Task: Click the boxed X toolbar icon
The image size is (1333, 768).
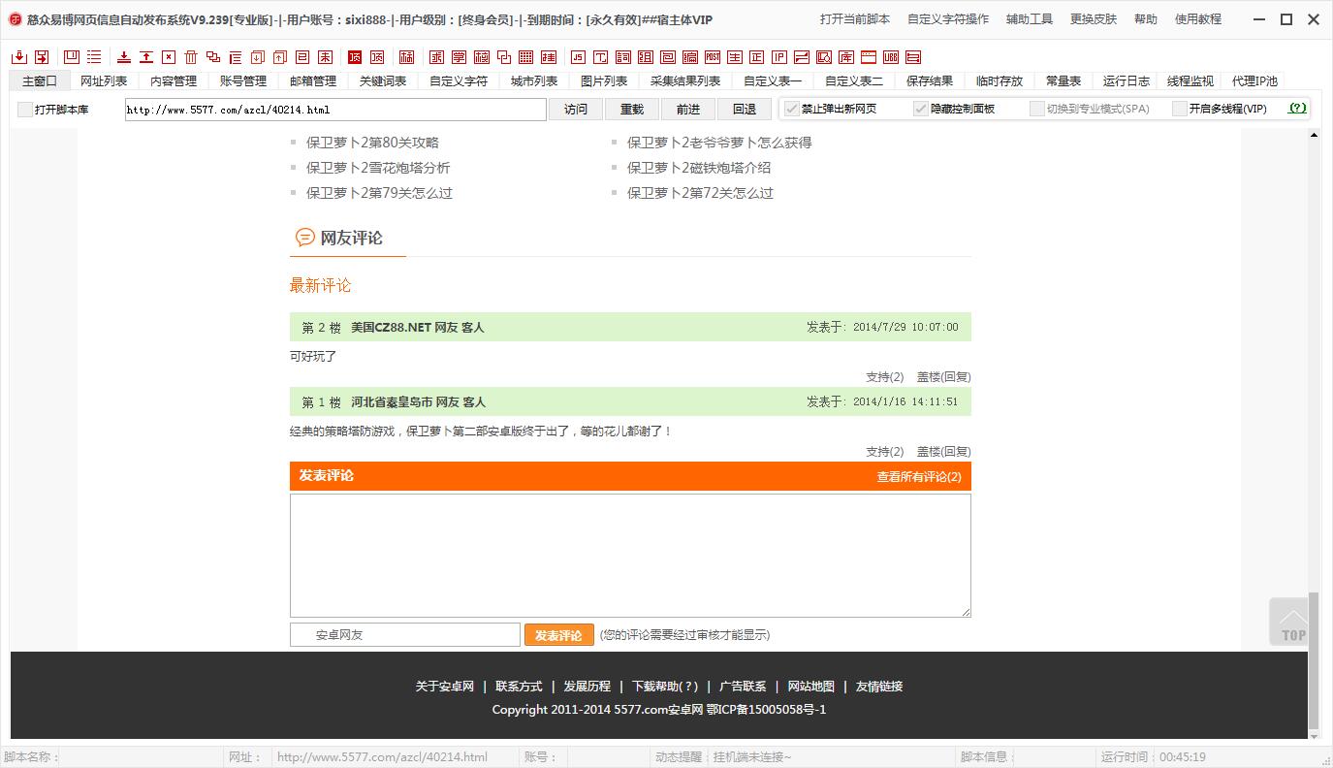Action: [x=169, y=57]
